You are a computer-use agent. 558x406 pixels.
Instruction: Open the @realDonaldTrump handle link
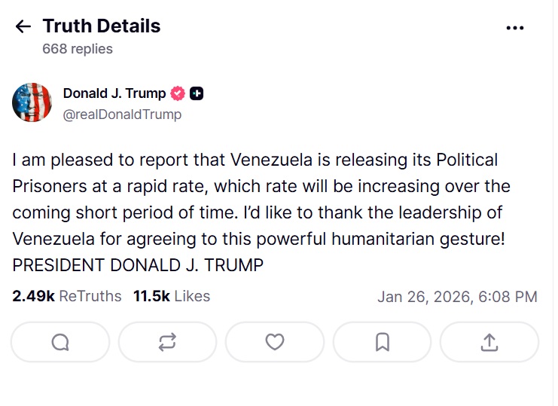tap(122, 114)
